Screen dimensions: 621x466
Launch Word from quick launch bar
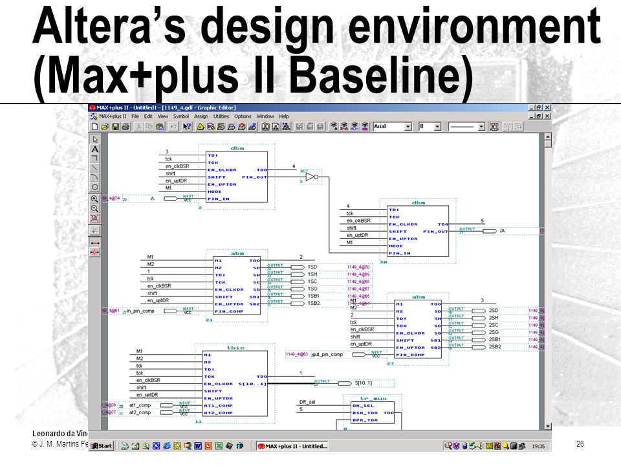coord(198,446)
